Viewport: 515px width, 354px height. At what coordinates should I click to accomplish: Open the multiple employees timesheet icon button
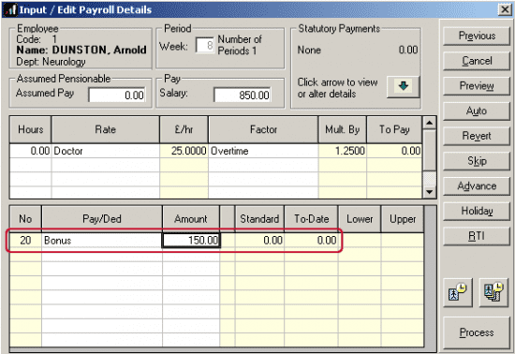(x=493, y=292)
